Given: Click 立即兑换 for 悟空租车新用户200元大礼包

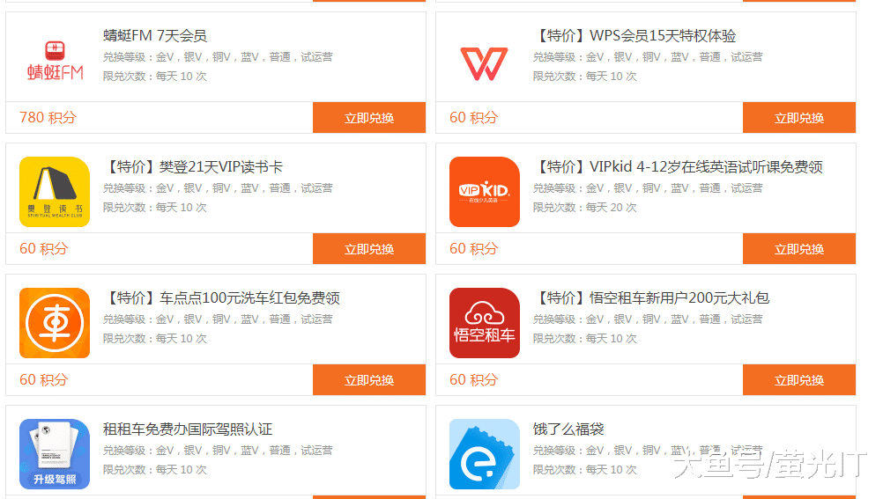Looking at the screenshot, I should (x=799, y=379).
